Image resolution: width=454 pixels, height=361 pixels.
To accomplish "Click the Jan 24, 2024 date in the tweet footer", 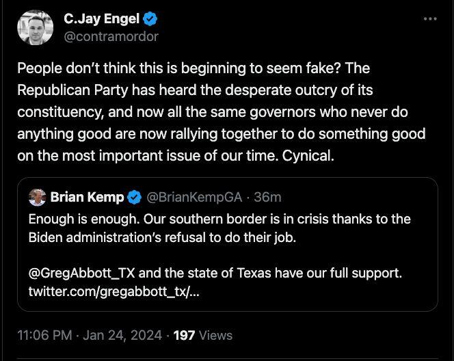I will pos(122,335).
